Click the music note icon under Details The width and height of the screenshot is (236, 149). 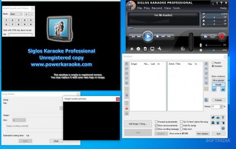click(x=223, y=89)
